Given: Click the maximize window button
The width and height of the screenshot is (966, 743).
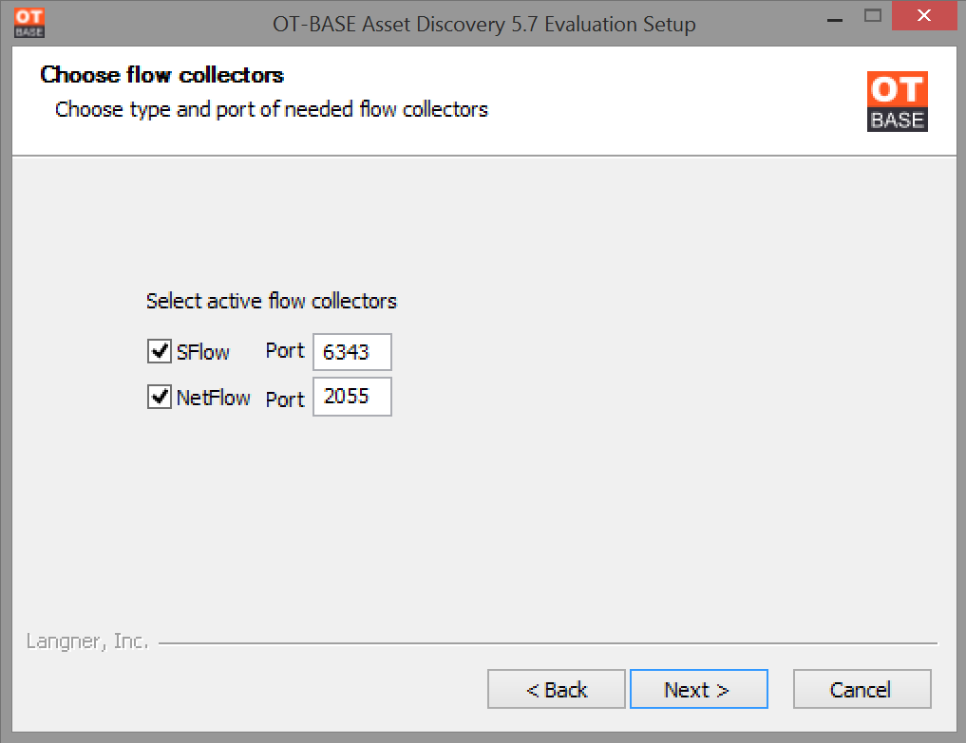Looking at the screenshot, I should 872,16.
